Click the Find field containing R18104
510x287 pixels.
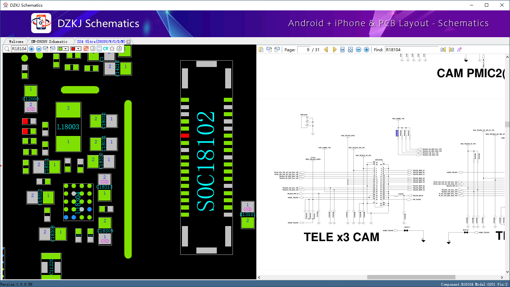pyautogui.click(x=411, y=50)
